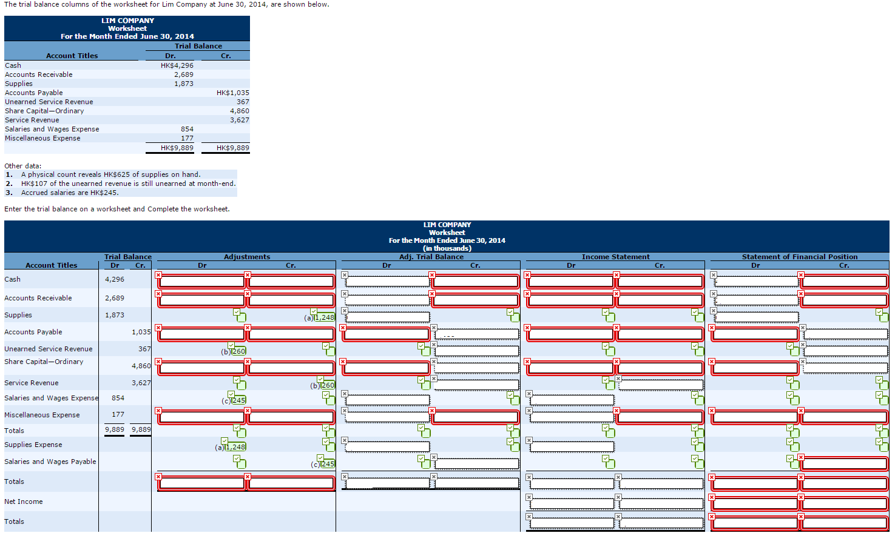Click text about HK$625 supplies on hand
Image resolution: width=895 pixels, height=533 pixels.
point(111,174)
